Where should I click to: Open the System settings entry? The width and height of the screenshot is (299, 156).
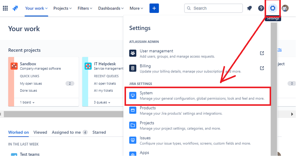[x=198, y=96]
